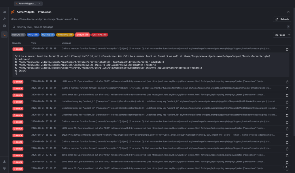Select the Acme Widgets tab

pos(28,3)
